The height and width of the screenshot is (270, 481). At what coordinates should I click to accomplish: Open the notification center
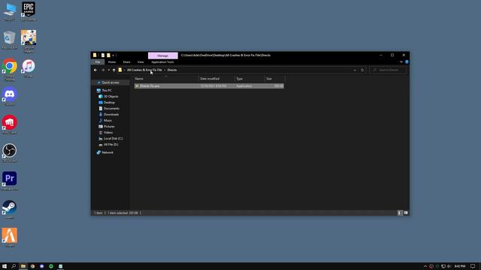[473, 266]
